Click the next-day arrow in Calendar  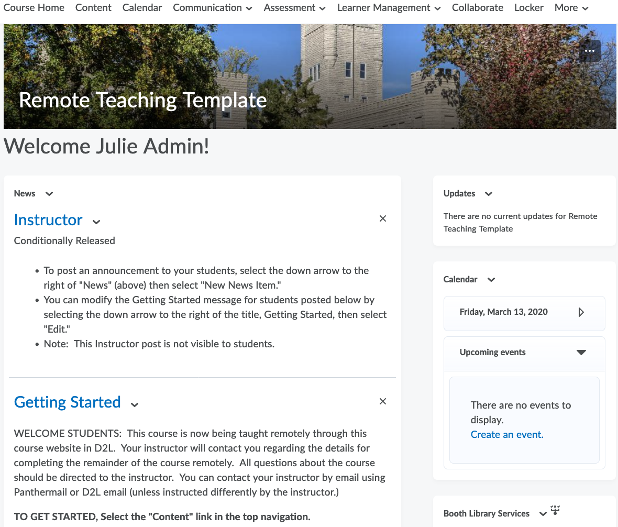pos(581,312)
